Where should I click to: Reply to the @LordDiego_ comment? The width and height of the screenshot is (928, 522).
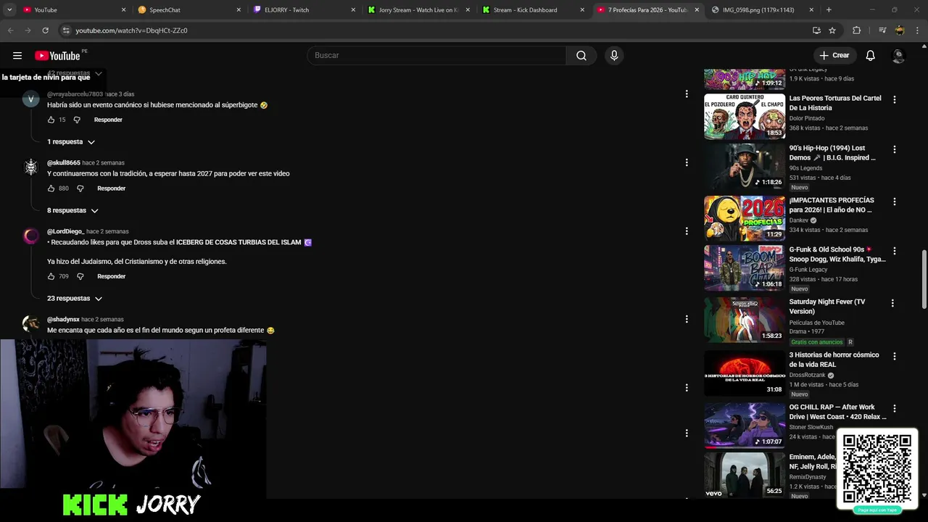(111, 276)
